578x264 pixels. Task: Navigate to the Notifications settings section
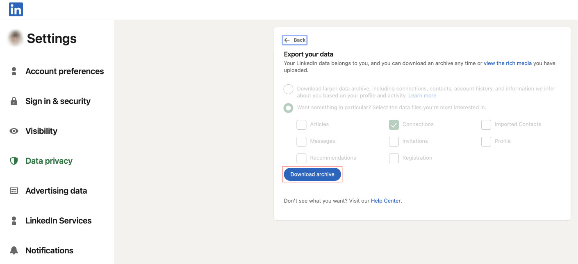(49, 250)
